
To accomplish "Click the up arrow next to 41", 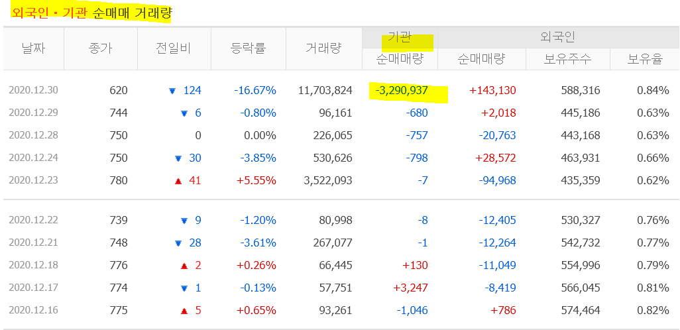I will click(x=178, y=182).
